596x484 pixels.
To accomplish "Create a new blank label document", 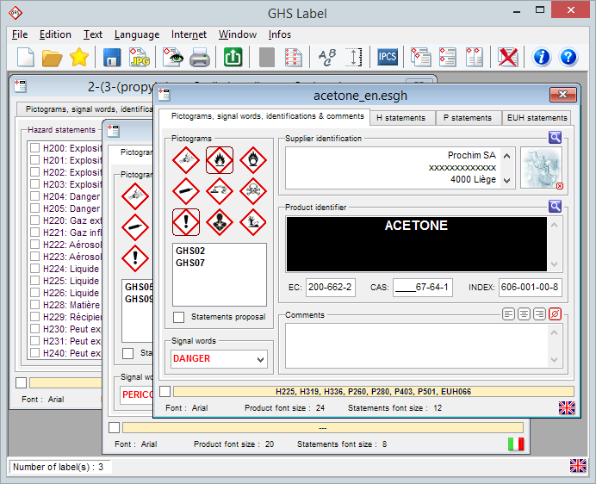I will 26,58.
